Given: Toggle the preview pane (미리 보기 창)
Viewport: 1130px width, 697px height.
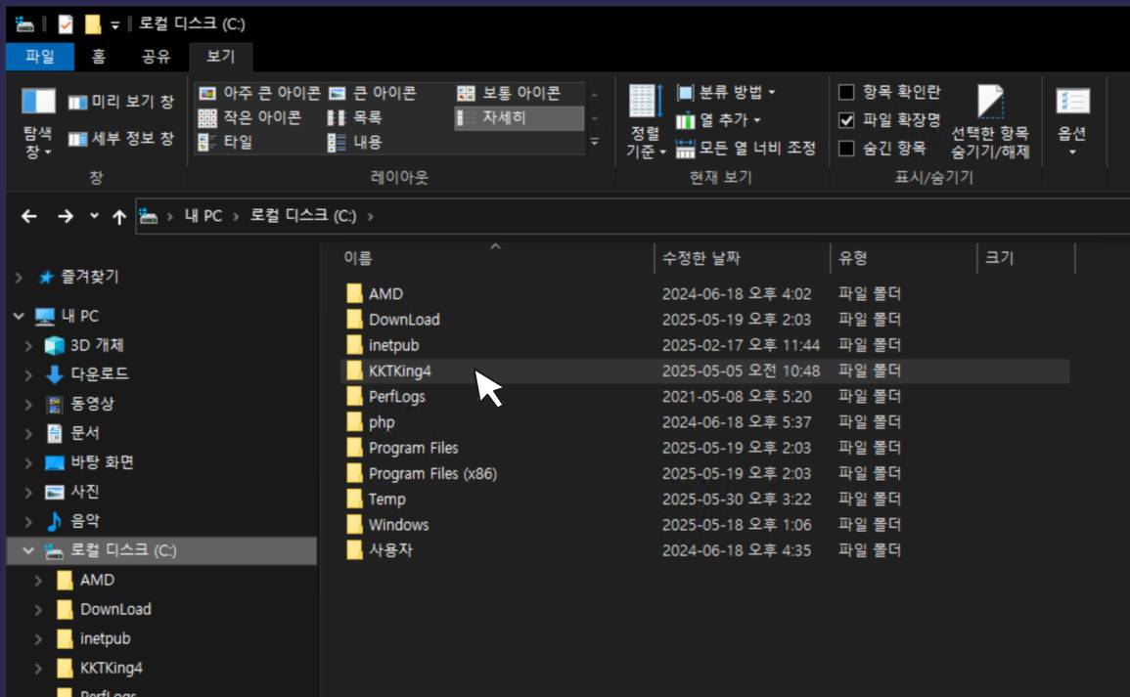Looking at the screenshot, I should point(121,102).
